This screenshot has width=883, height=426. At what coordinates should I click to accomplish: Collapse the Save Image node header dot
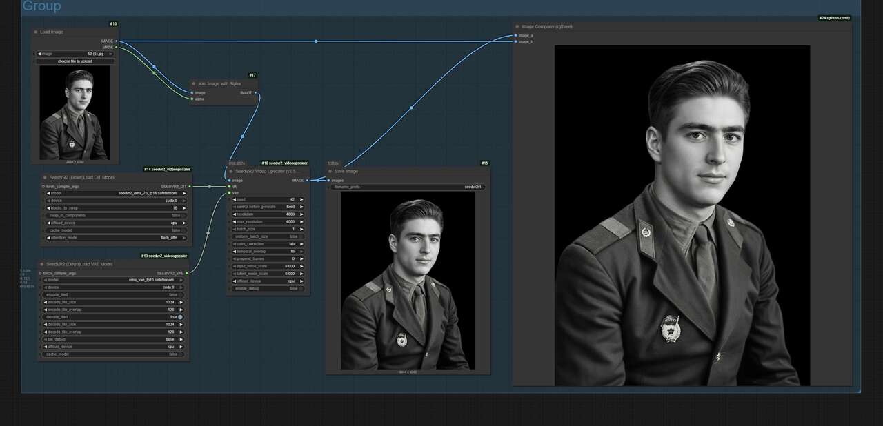tap(330, 171)
